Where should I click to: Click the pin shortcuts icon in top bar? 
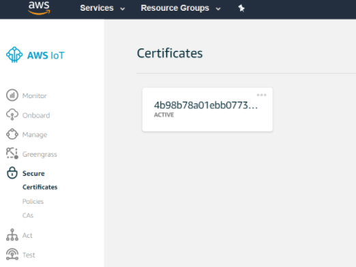tap(241, 8)
